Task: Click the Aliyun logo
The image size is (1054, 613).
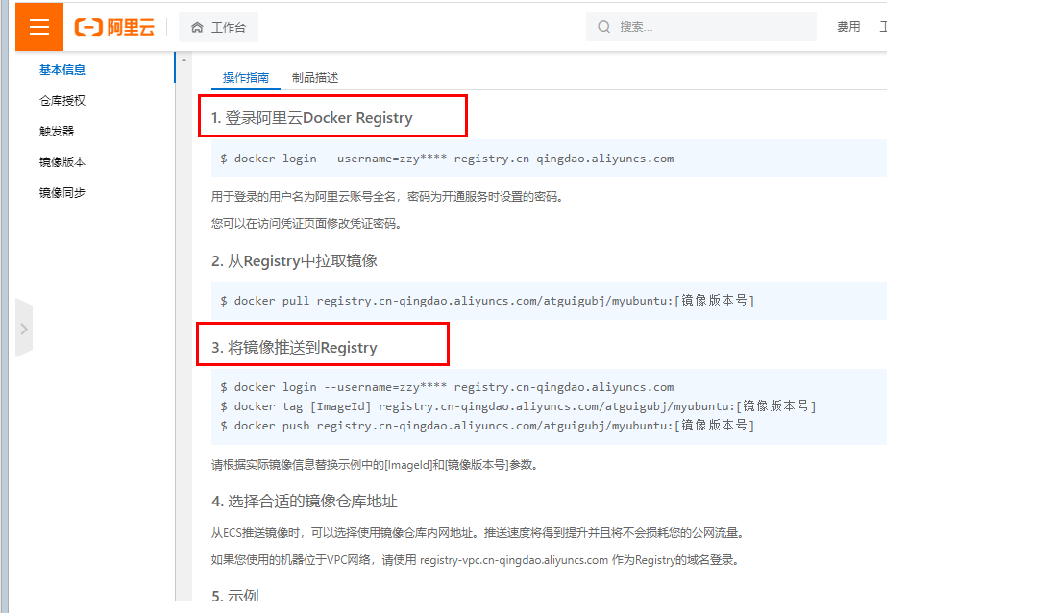Action: point(114,27)
